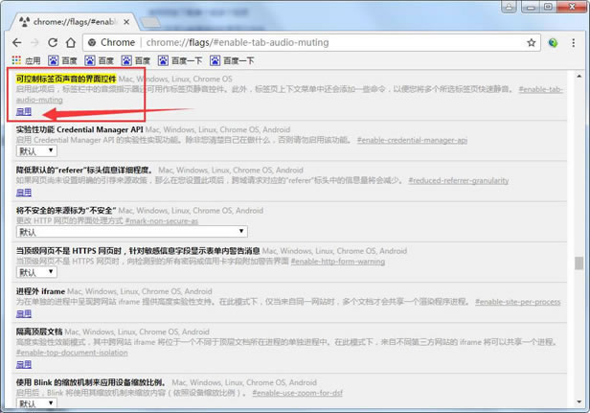Open the green globe extension icon
Image resolution: width=590 pixels, height=413 pixels.
pos(553,43)
